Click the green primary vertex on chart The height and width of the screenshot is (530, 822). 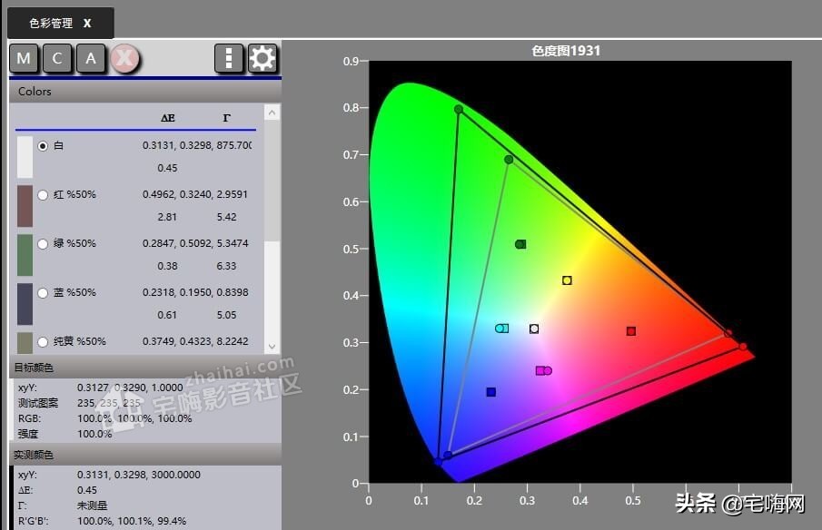459,110
